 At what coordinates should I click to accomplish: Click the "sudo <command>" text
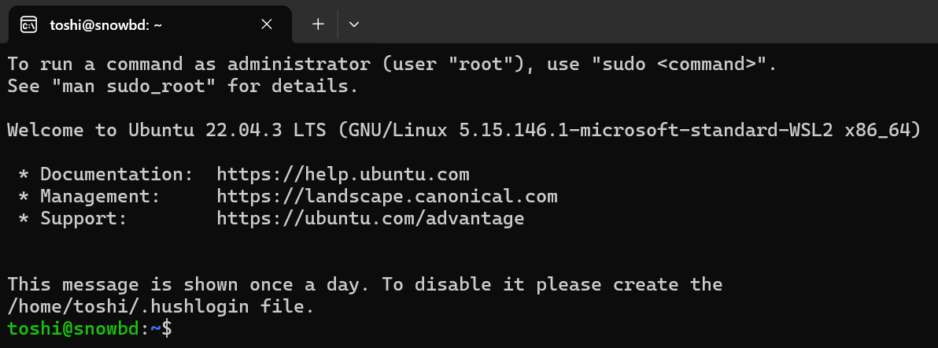coord(679,65)
